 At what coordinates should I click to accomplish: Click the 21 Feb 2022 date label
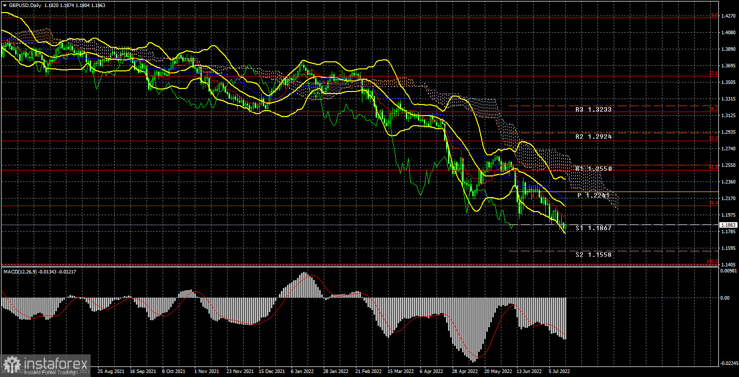pos(368,372)
